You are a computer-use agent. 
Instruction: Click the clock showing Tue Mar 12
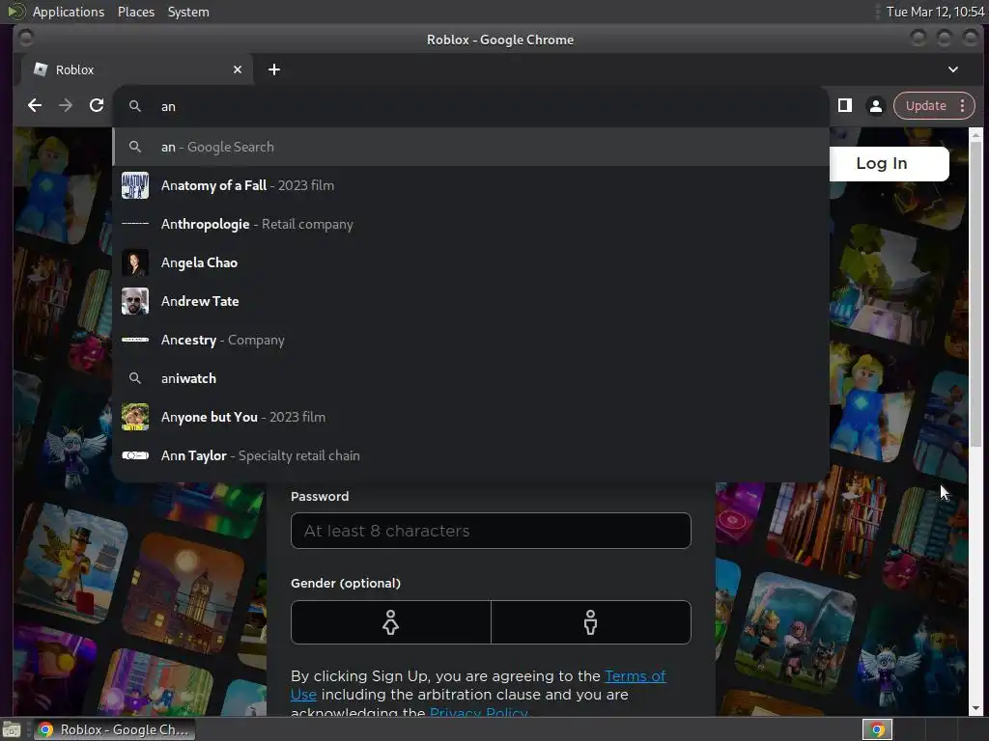pyautogui.click(x=935, y=12)
